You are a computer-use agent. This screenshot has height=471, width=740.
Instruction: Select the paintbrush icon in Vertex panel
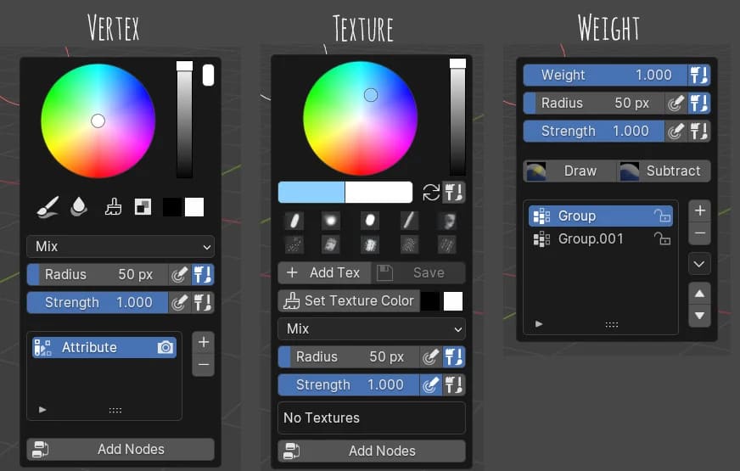48,207
